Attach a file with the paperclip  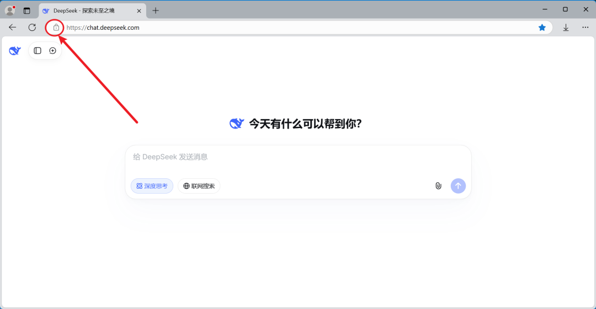tap(438, 186)
